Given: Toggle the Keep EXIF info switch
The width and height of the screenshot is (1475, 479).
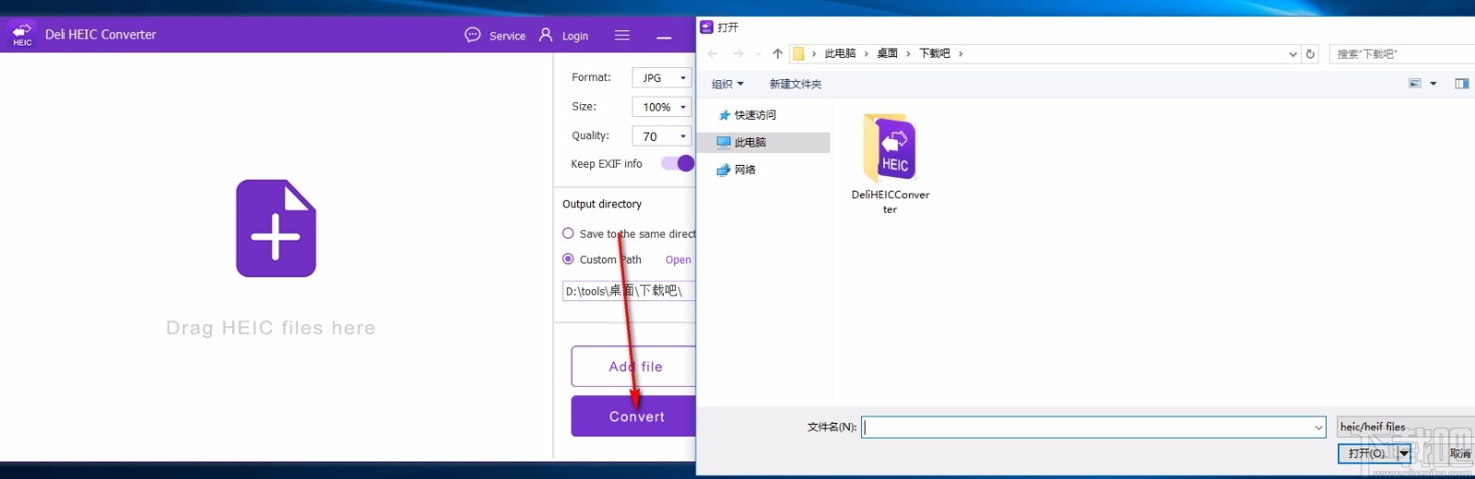Looking at the screenshot, I should tap(678, 163).
